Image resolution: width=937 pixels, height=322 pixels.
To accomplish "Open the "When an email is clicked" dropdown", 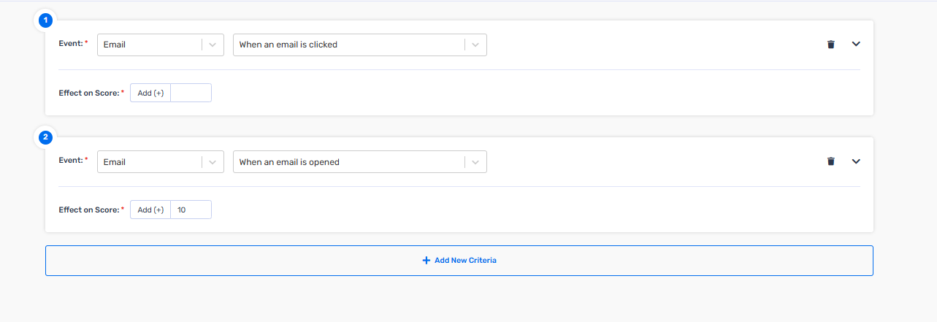I will click(x=360, y=45).
